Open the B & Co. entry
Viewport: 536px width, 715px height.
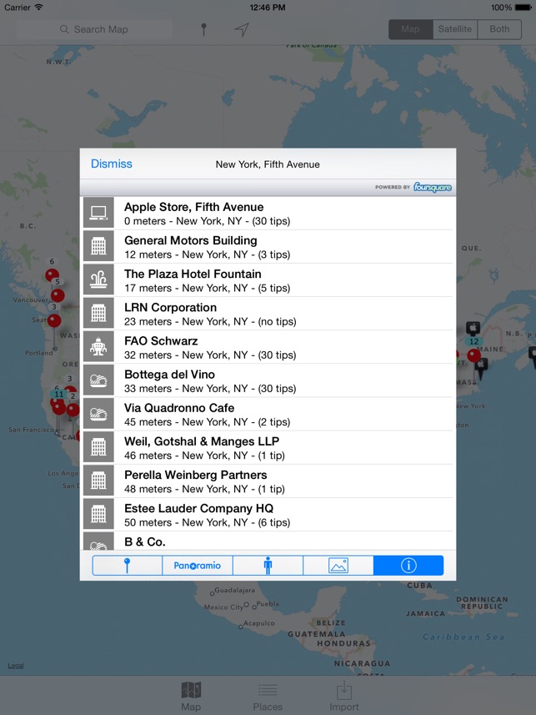[268, 541]
